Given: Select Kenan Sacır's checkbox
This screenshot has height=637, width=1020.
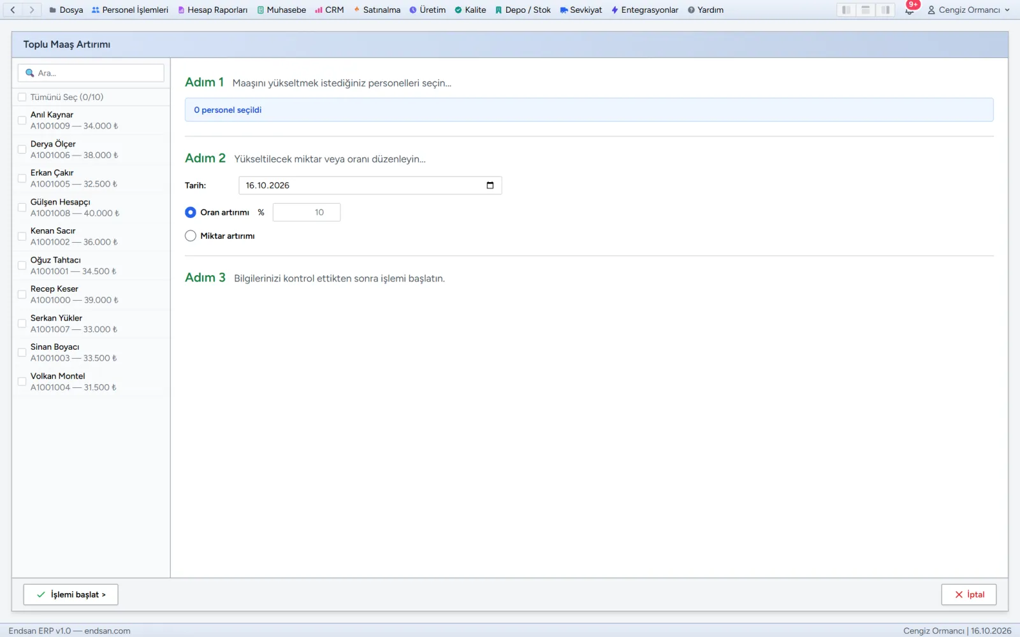Looking at the screenshot, I should [22, 236].
